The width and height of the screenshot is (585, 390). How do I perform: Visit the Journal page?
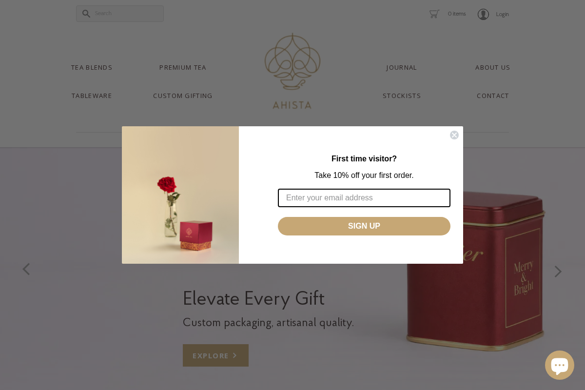(402, 67)
